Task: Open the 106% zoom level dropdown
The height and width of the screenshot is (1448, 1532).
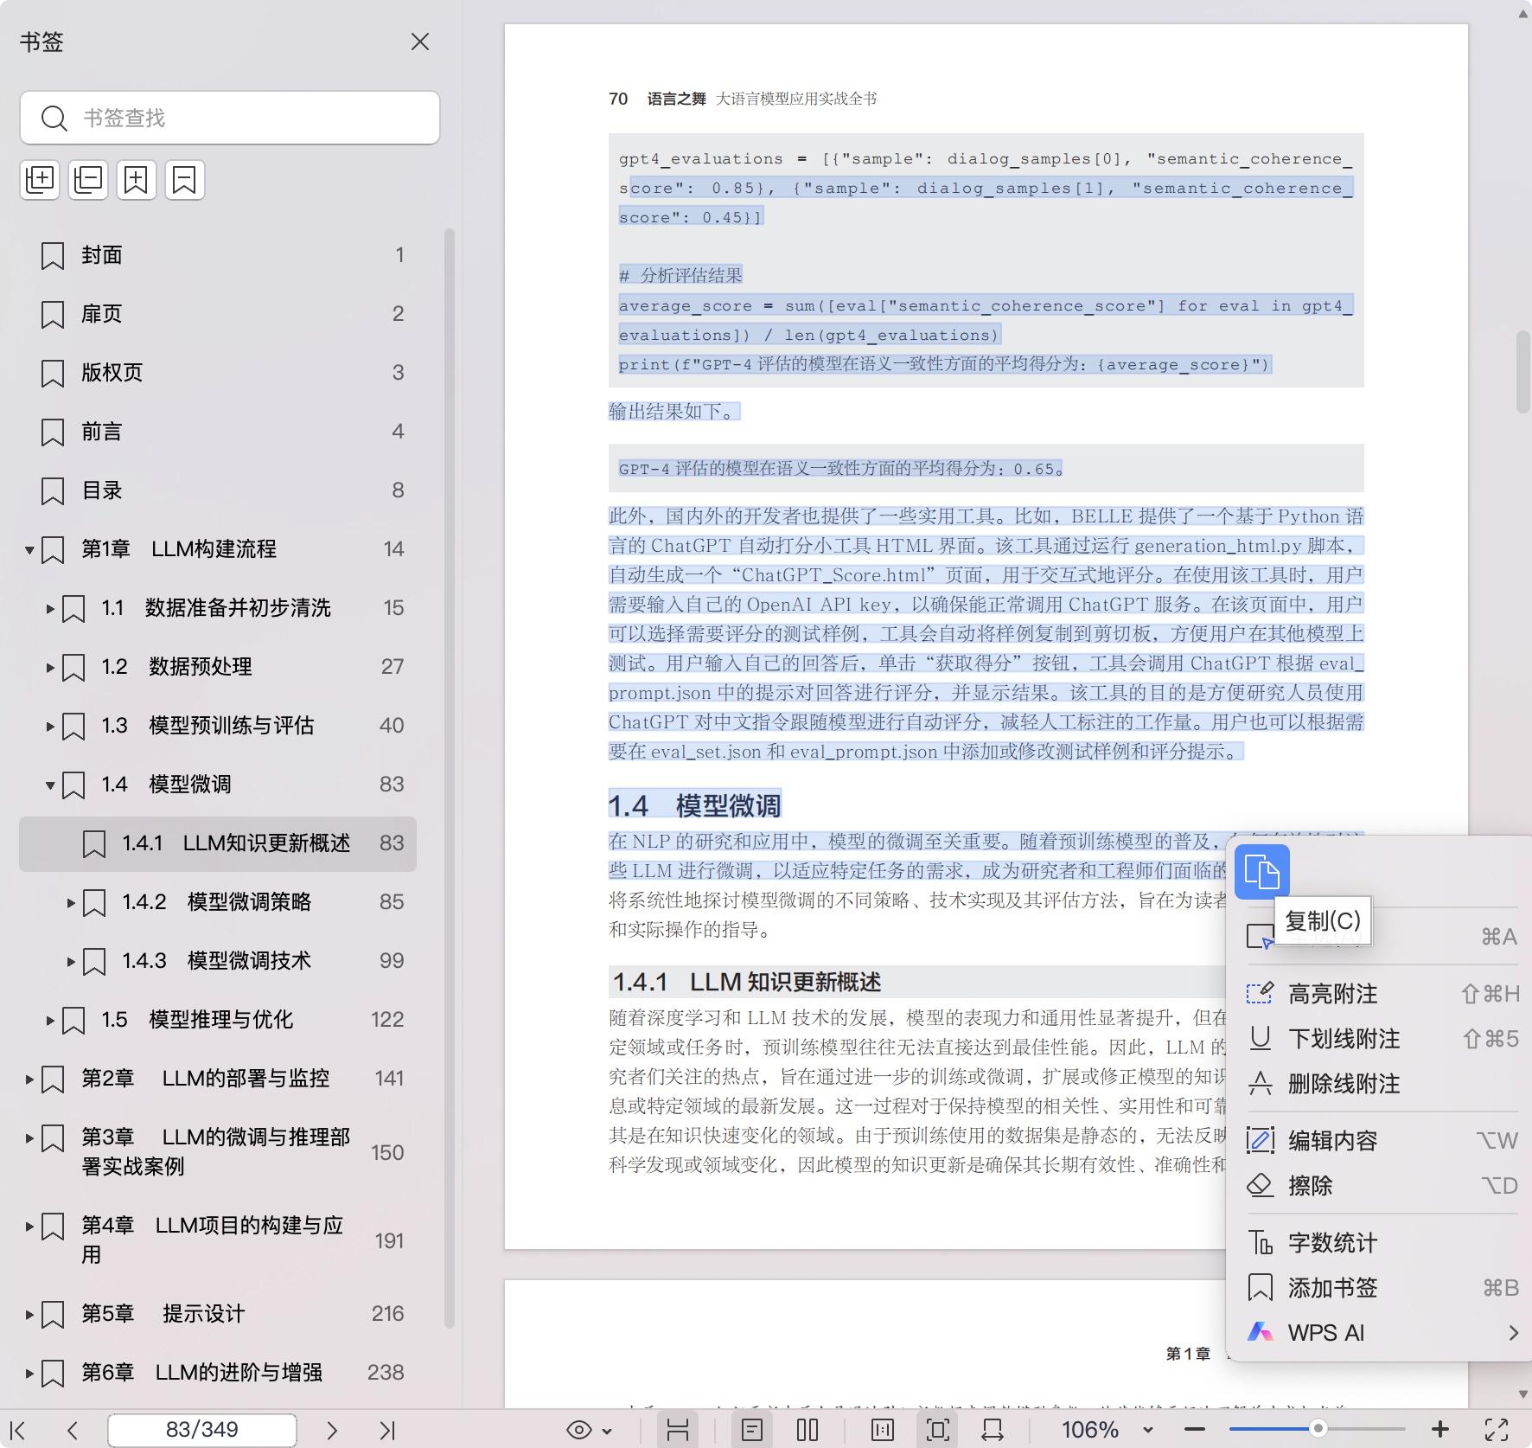Action: click(x=1147, y=1430)
